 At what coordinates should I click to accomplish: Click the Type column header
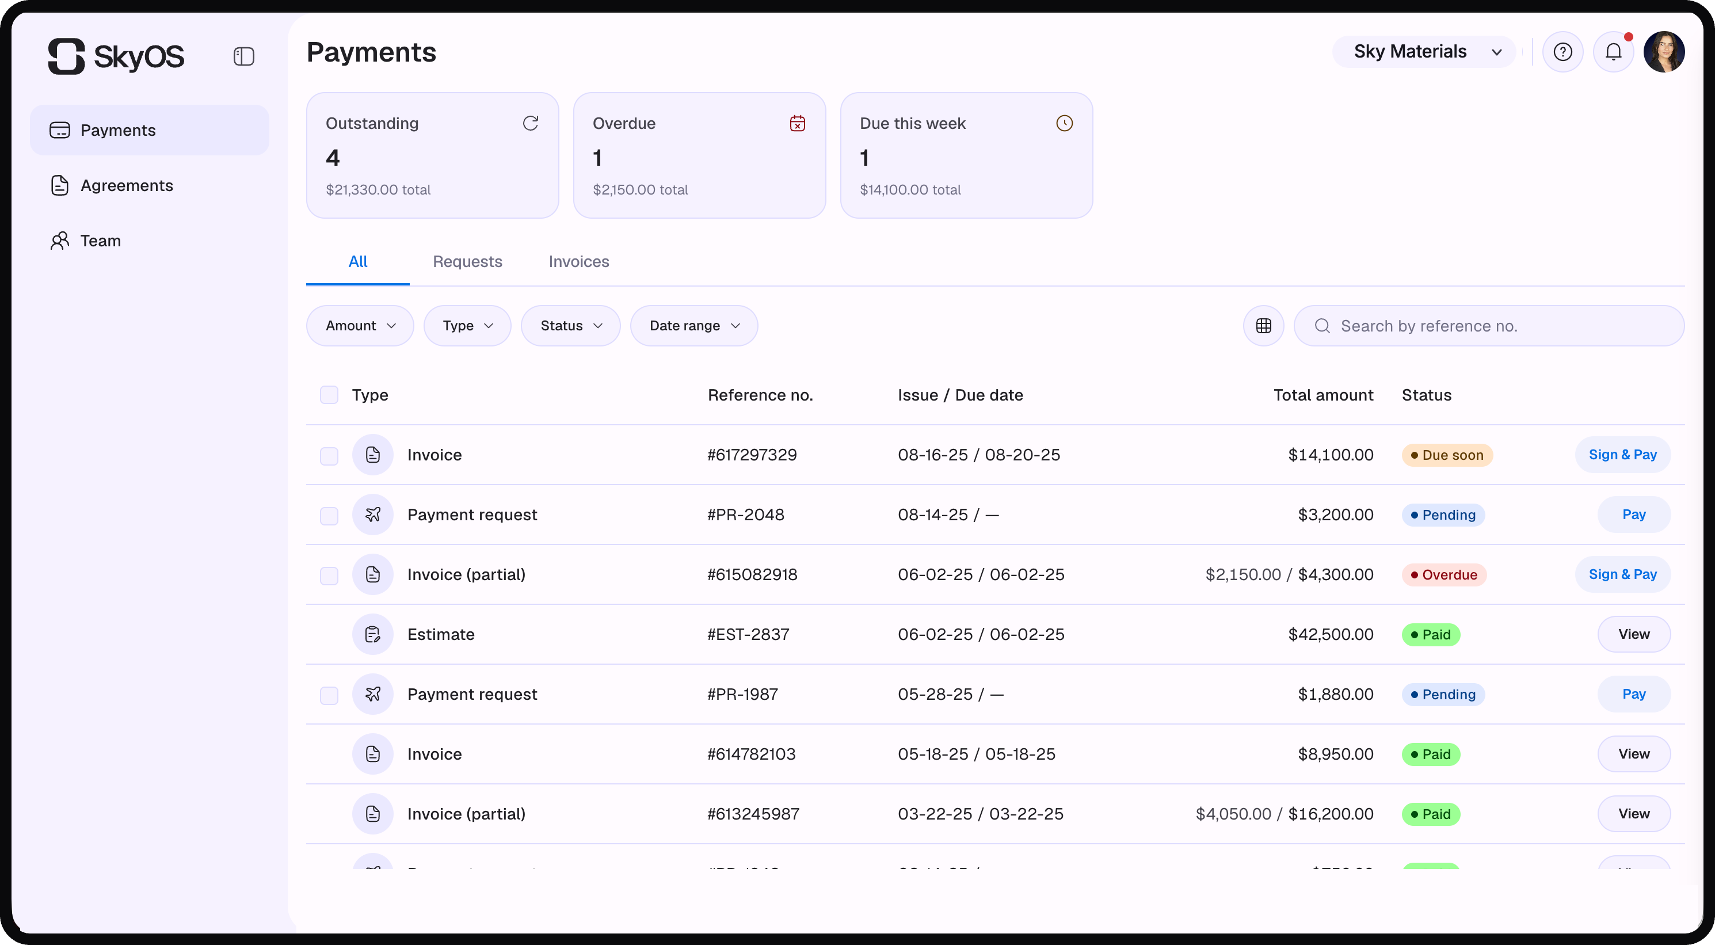tap(370, 395)
